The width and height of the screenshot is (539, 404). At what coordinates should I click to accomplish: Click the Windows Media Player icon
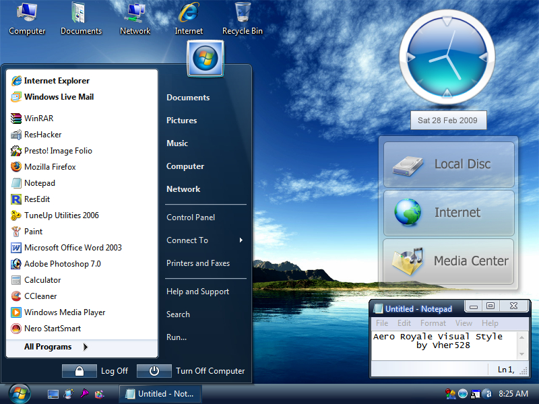pyautogui.click(x=16, y=312)
